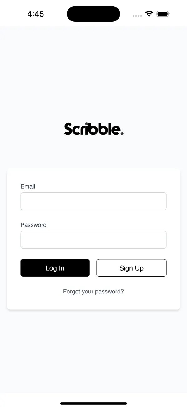Select the Scribble logo
This screenshot has width=187, height=408.
93,129
